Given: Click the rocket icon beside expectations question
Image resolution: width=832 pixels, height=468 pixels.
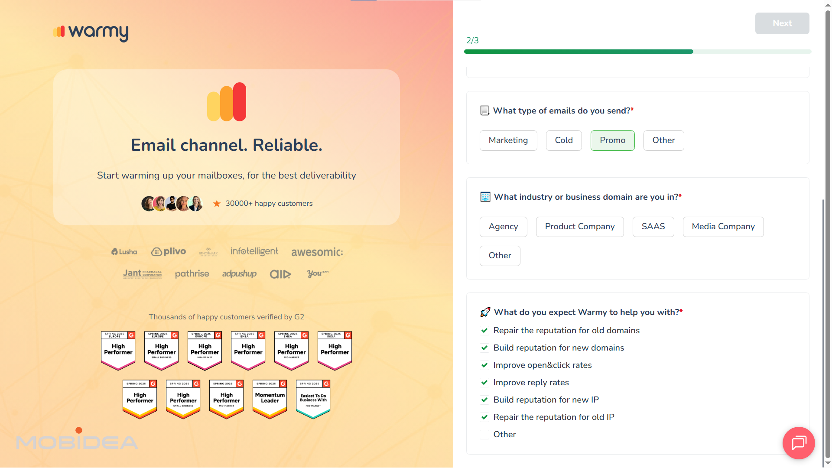Looking at the screenshot, I should click(x=485, y=312).
